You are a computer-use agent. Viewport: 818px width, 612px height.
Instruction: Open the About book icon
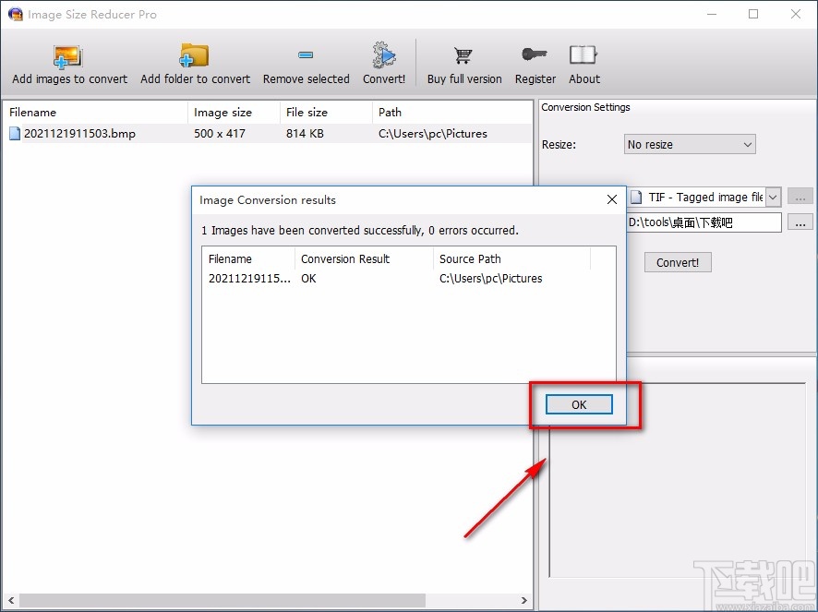(x=583, y=55)
